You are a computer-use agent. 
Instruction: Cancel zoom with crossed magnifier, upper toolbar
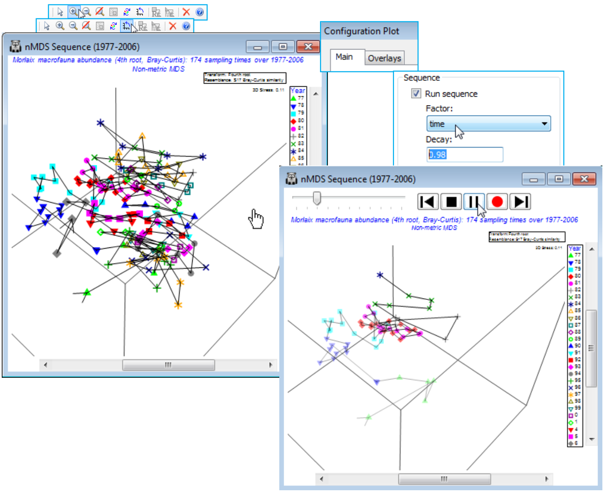[100, 12]
